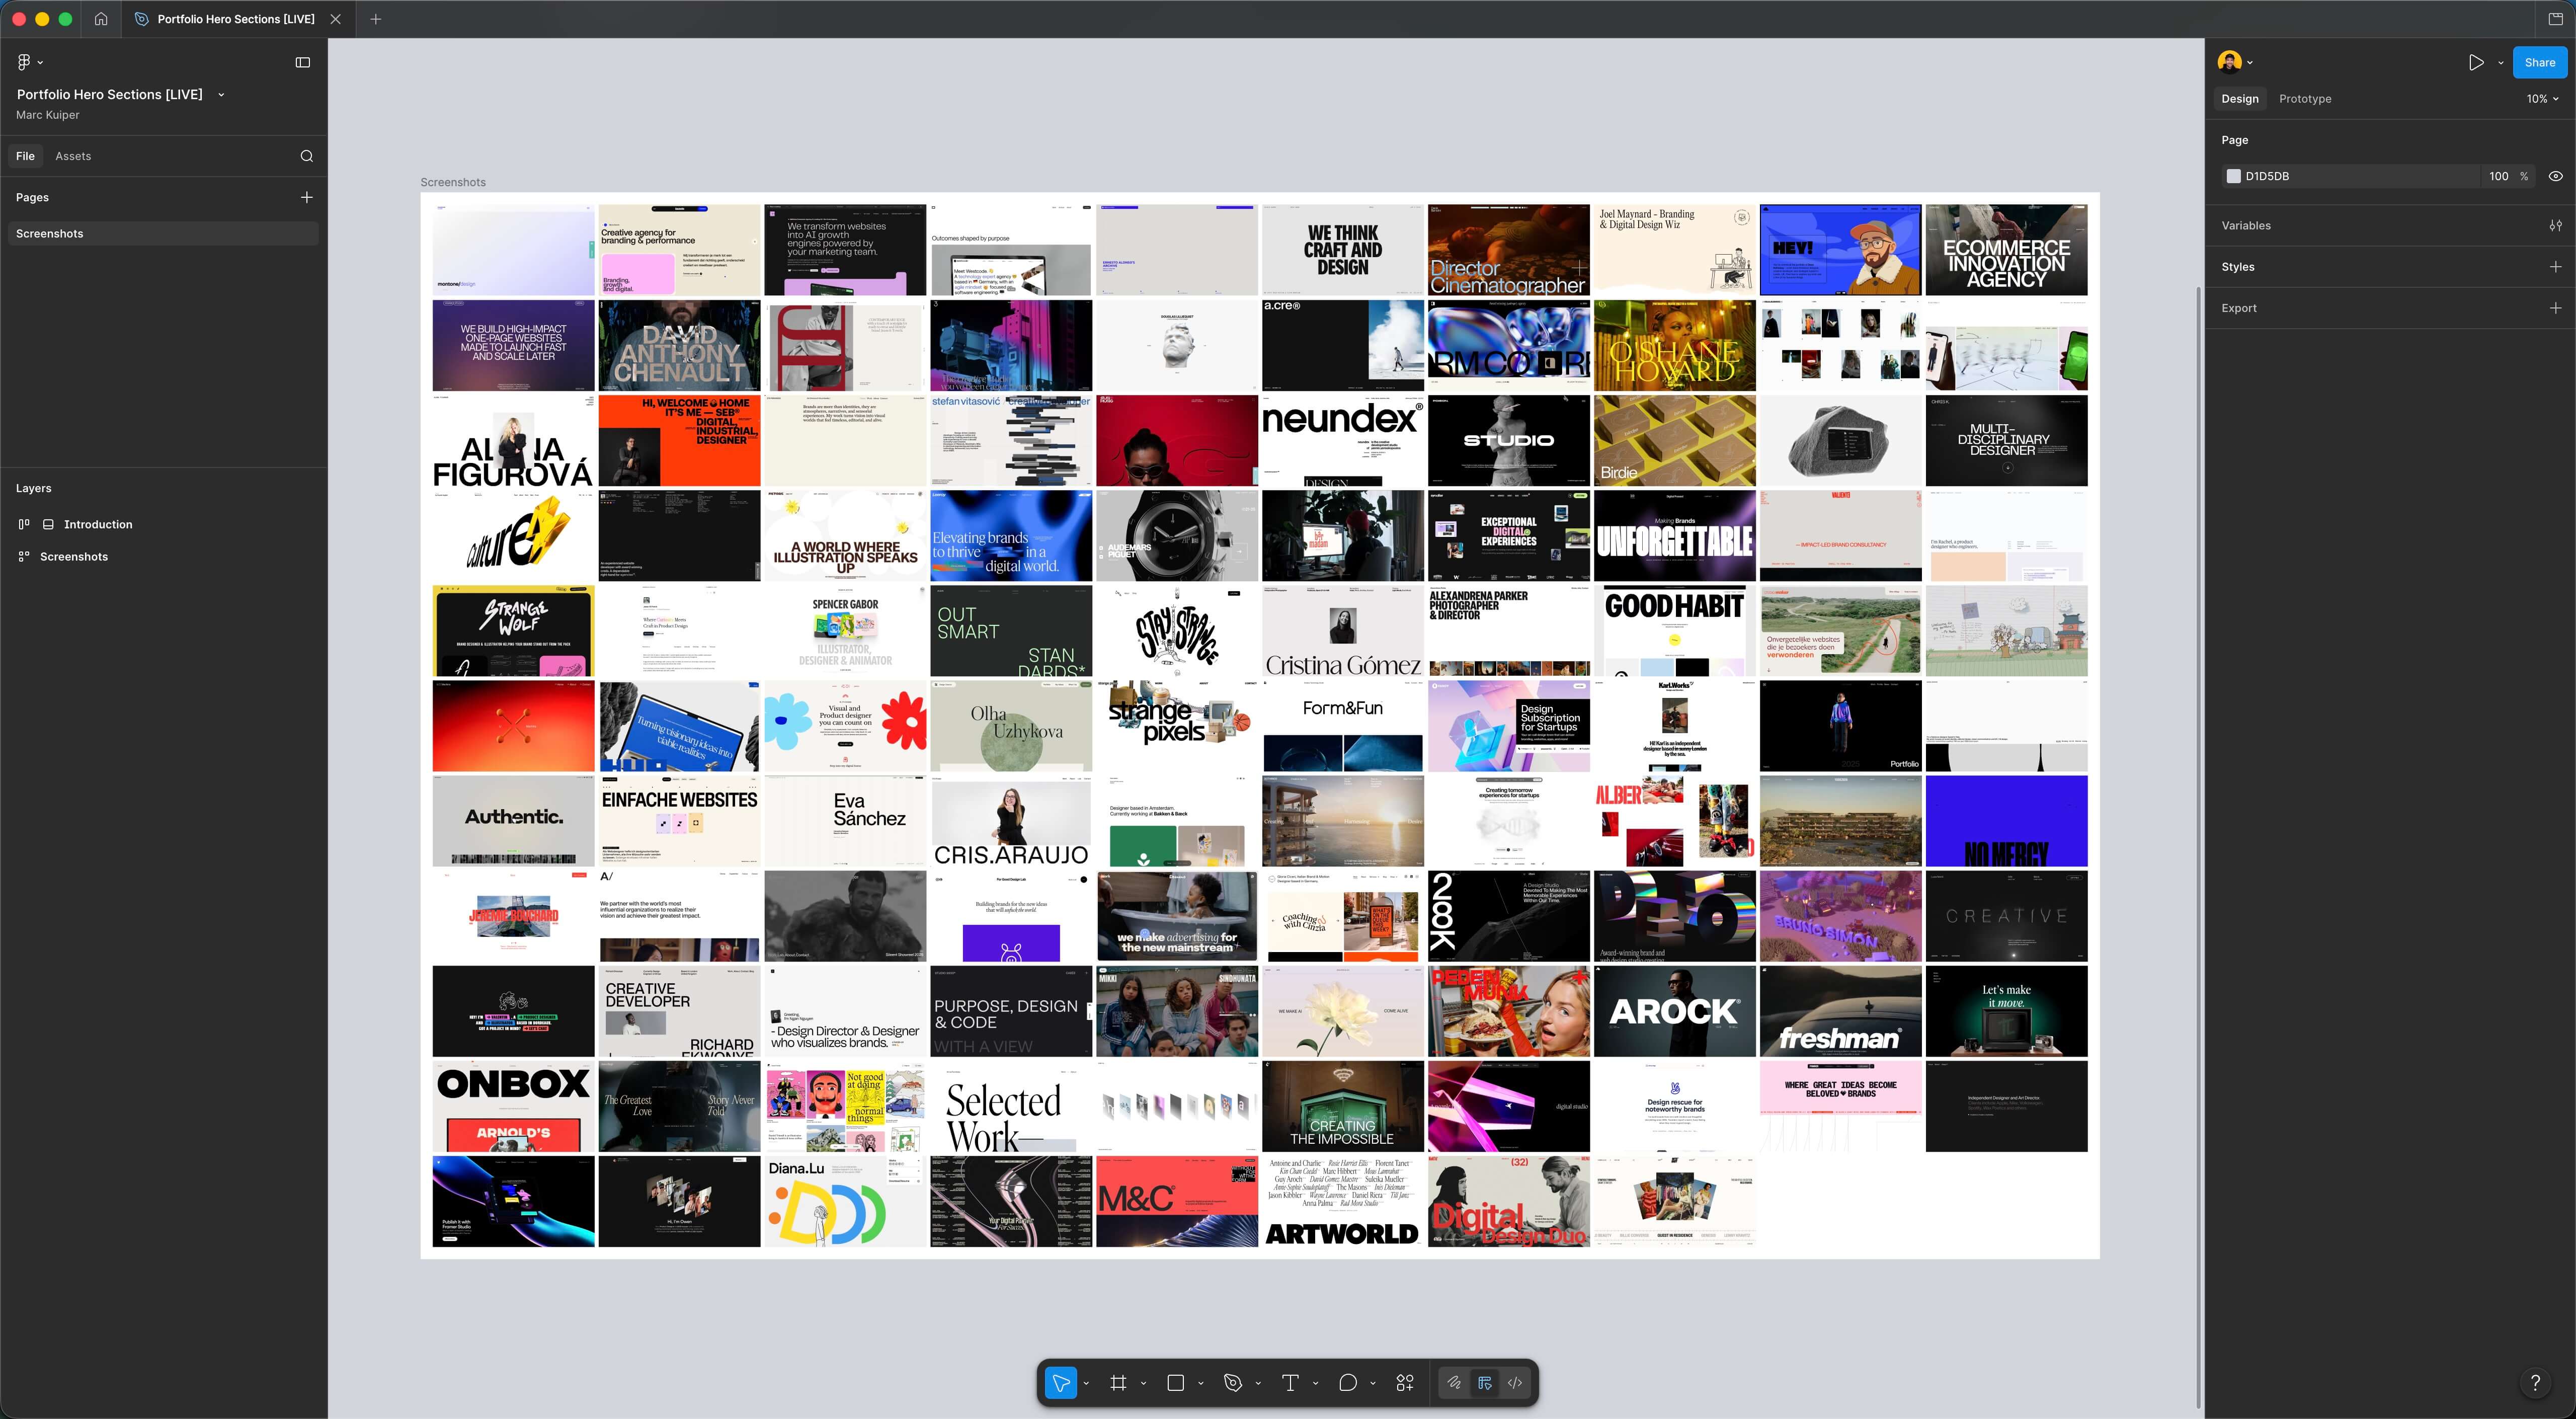Click the GOOD HABIT screenshot thumbnail

[1674, 631]
